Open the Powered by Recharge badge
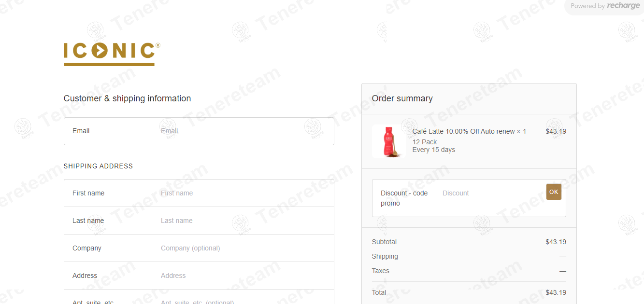 point(605,6)
